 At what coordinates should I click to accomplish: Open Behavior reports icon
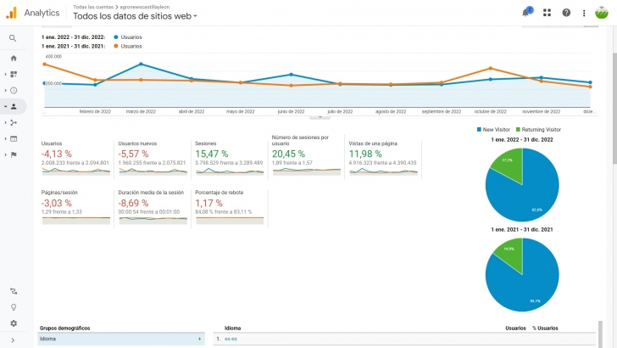coord(14,138)
